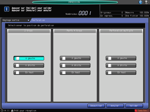The width and height of the screenshot is (150, 112).
Task: Pick Perforation multiple A gauche
Action: (121, 58)
